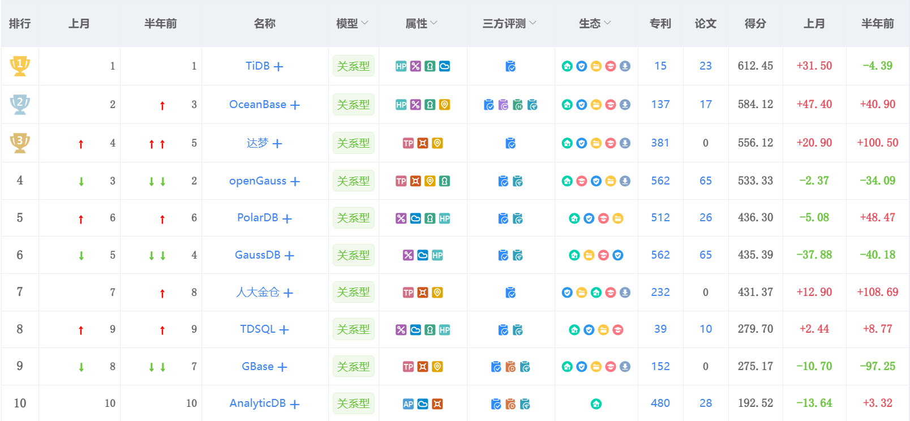The width and height of the screenshot is (910, 421).
Task: Click the silver second-place trophy icon
Action: coord(20,104)
